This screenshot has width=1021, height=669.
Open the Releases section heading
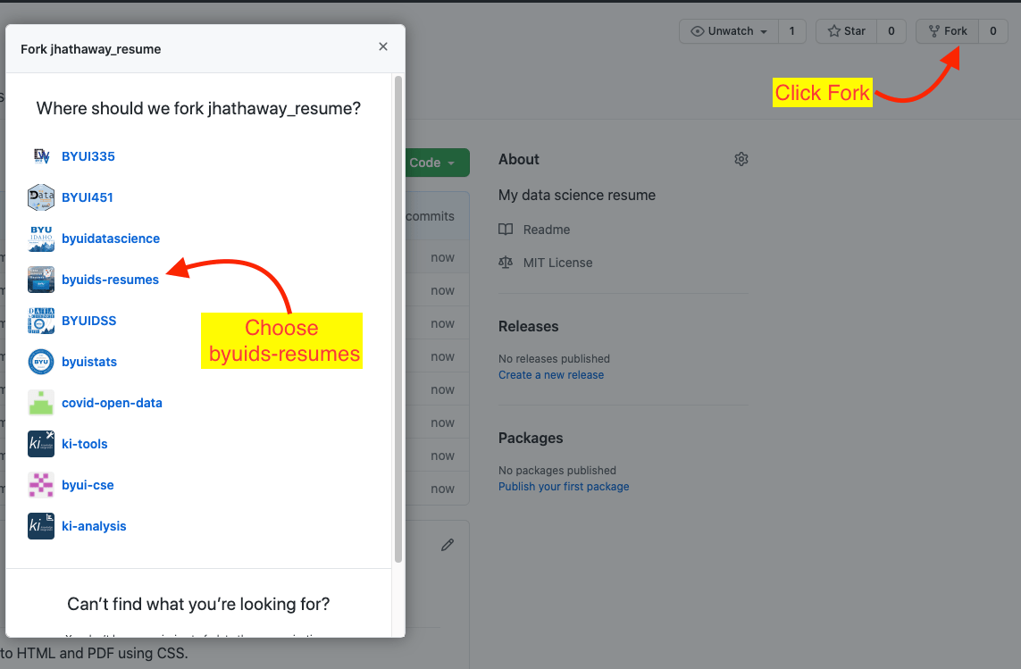(x=528, y=326)
